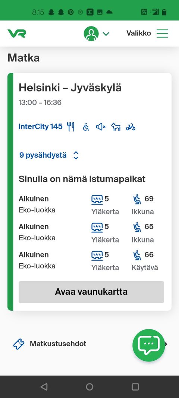Open the user profile avatar

coord(91,34)
